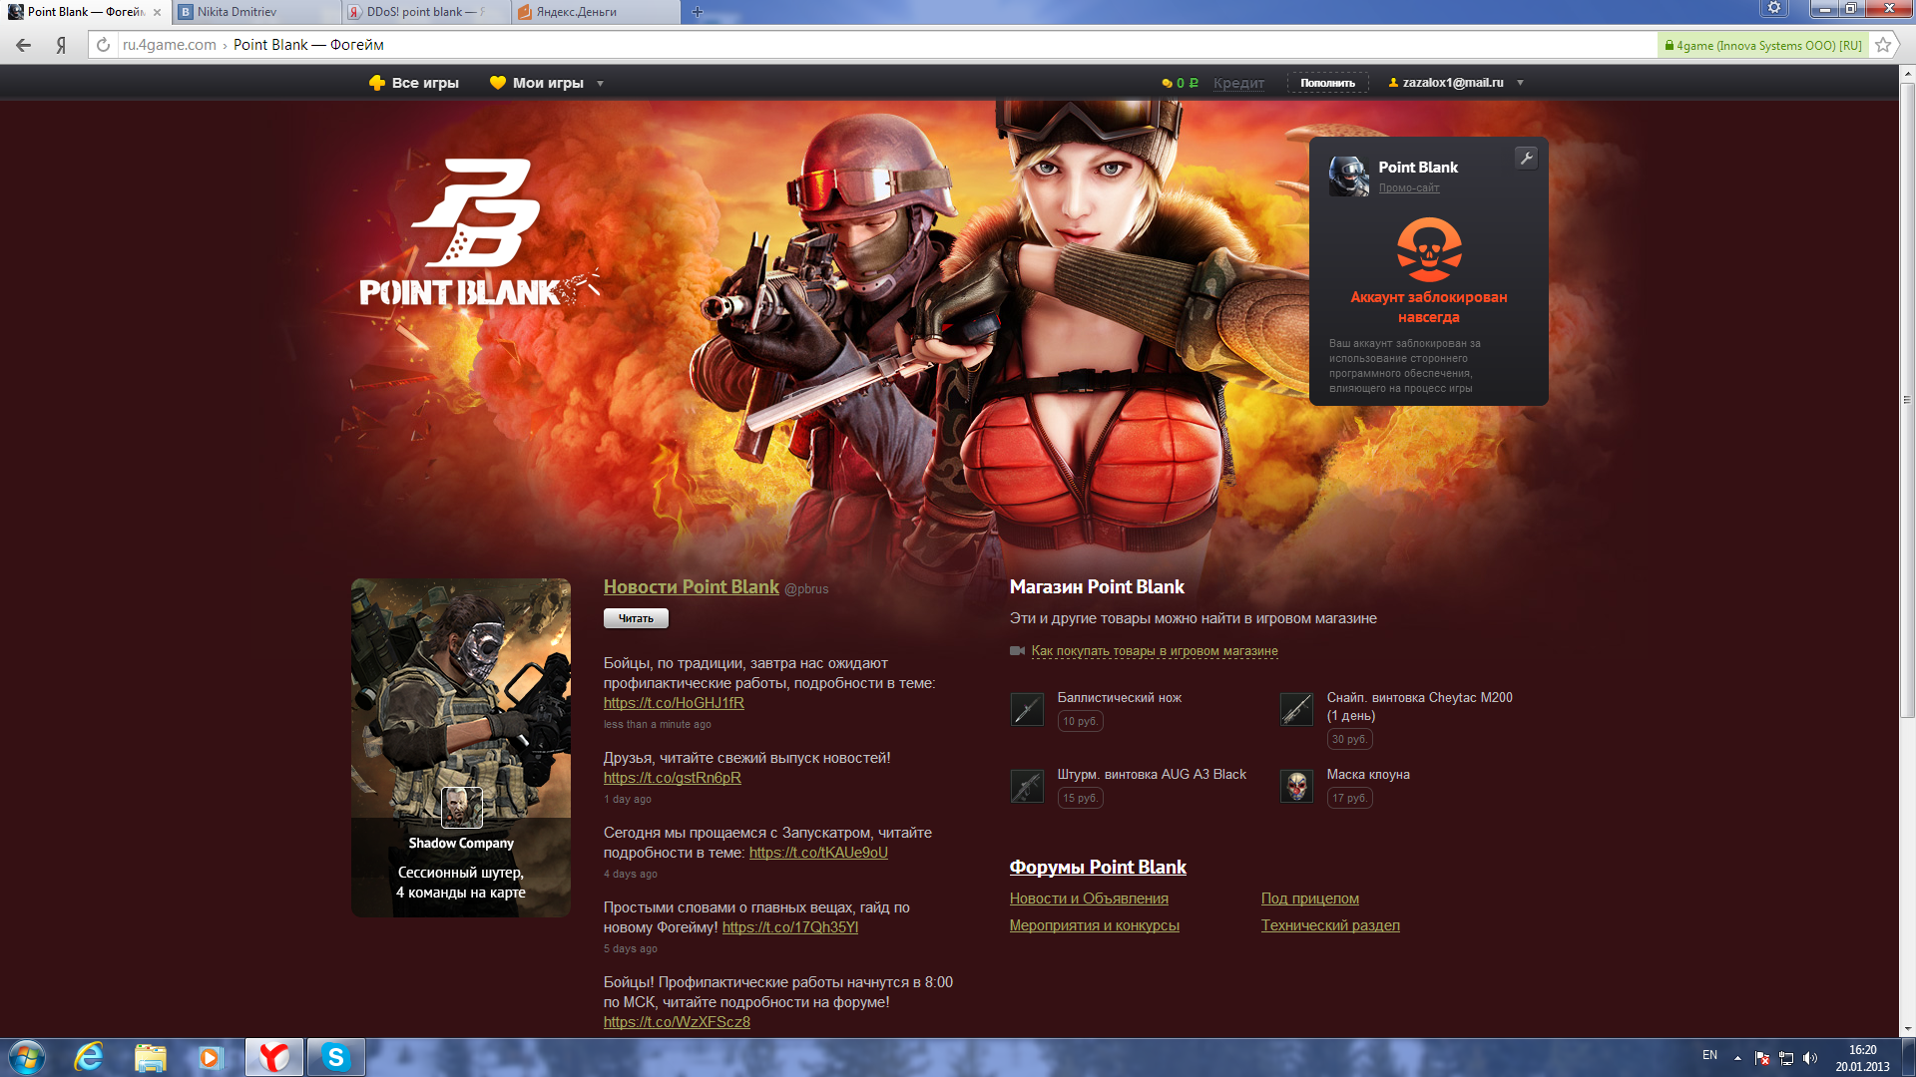Show hidden tray icons arrow
The image size is (1916, 1077).
(1737, 1058)
